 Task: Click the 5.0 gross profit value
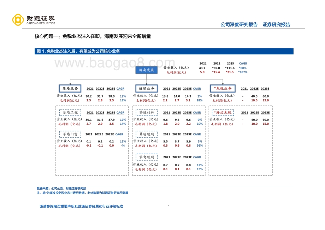202,72
